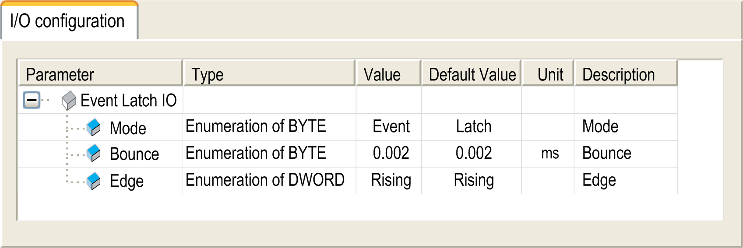Collapse the Event Latch IO tree node
743x248 pixels.
coord(32,100)
